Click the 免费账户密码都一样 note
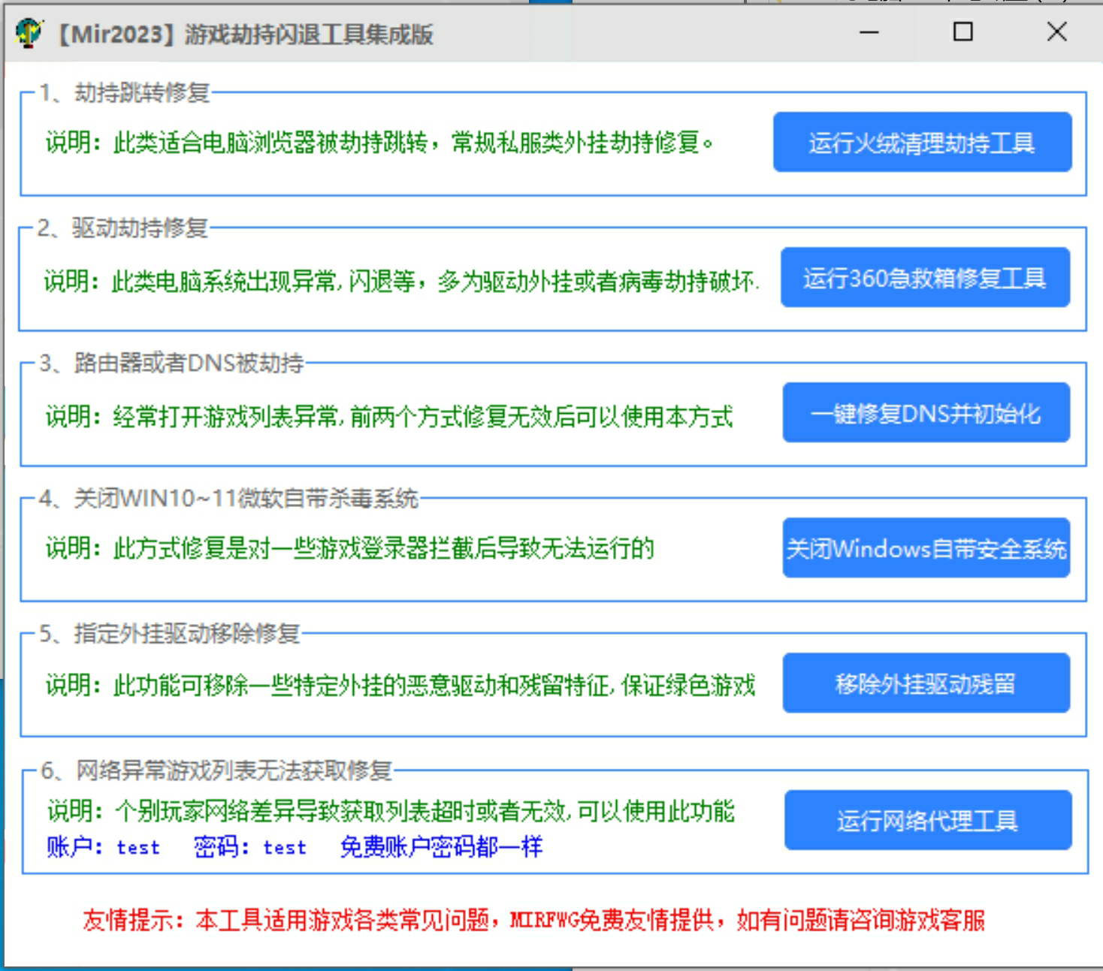 441,847
